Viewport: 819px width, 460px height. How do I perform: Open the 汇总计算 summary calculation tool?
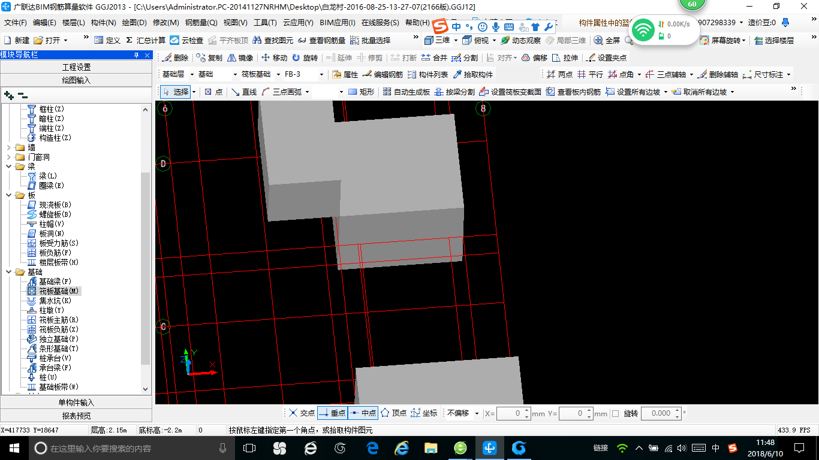(x=145, y=40)
